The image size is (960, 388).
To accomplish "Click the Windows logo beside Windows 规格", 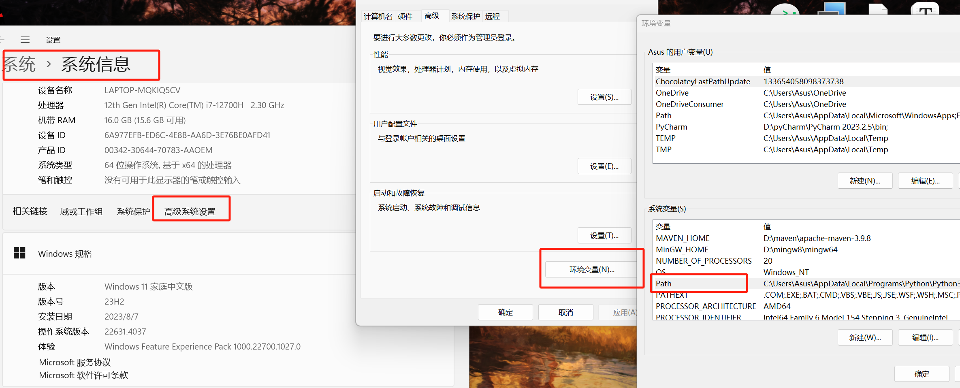I will click(x=19, y=253).
